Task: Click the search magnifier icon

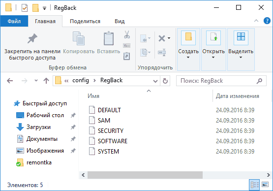Action: (259, 81)
